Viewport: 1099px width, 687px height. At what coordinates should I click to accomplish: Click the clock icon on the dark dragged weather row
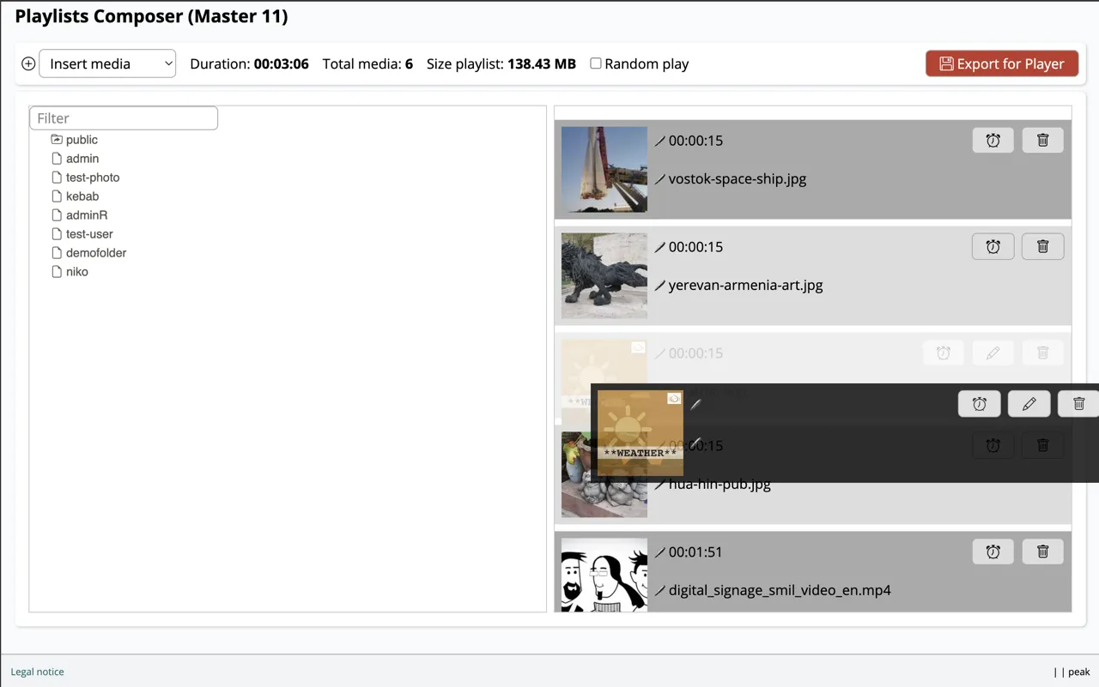tap(980, 404)
